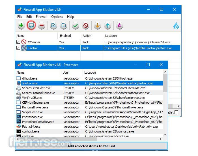This screenshot has height=156, width=198.
Task: Click the orange down arrow inbound icon
Action: click(x=98, y=25)
